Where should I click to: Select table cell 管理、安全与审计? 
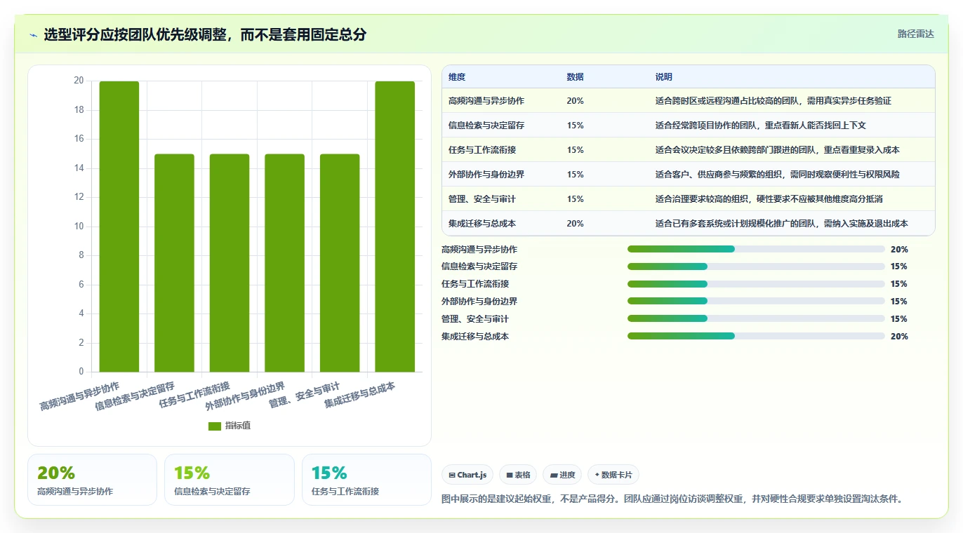point(482,199)
